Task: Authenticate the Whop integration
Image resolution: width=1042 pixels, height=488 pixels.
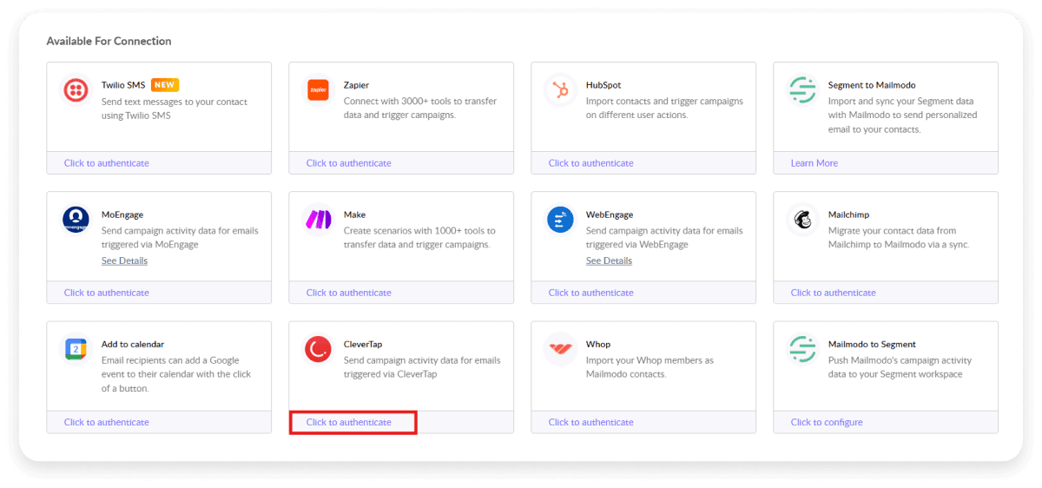Action: pyautogui.click(x=590, y=422)
